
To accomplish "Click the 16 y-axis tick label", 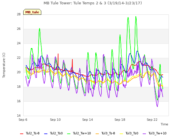I will 19,101.
